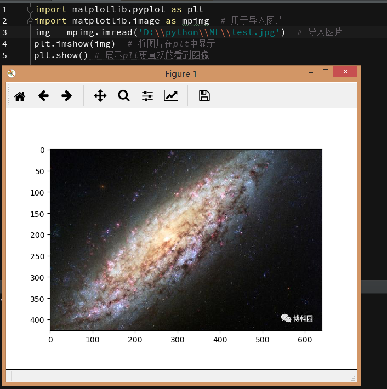This screenshot has width=387, height=389.
Task: Click y-axis tick label 200
Action: (37, 235)
